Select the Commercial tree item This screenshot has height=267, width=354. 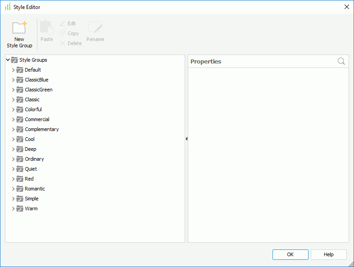[37, 119]
